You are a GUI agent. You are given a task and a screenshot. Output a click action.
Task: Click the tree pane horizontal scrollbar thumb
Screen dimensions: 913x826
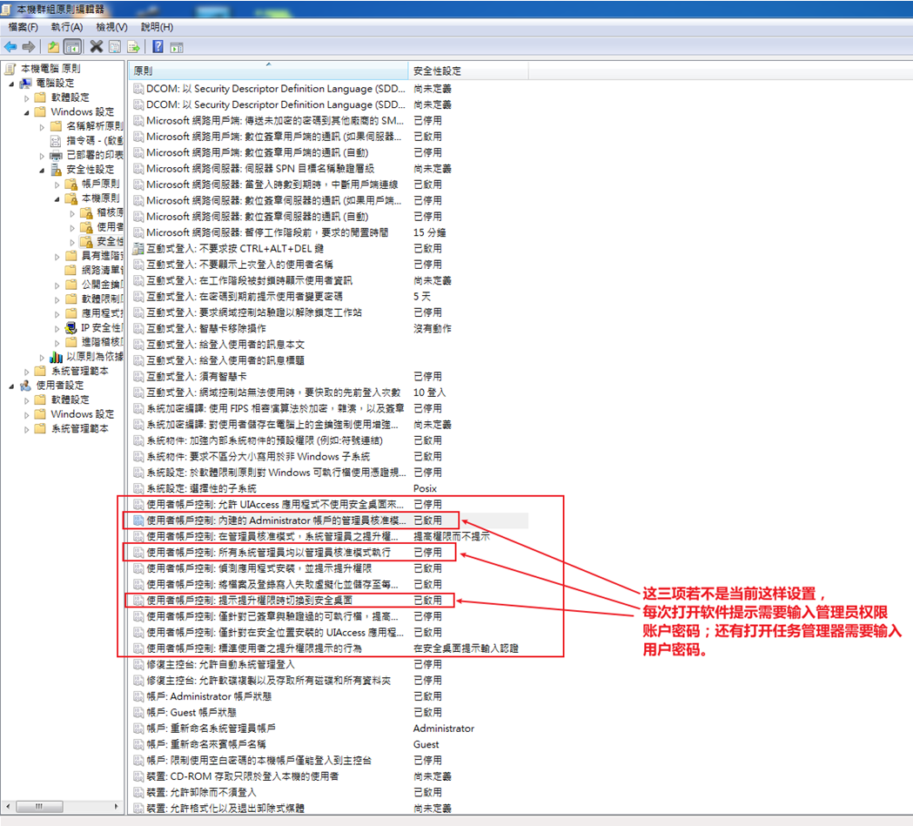39,806
